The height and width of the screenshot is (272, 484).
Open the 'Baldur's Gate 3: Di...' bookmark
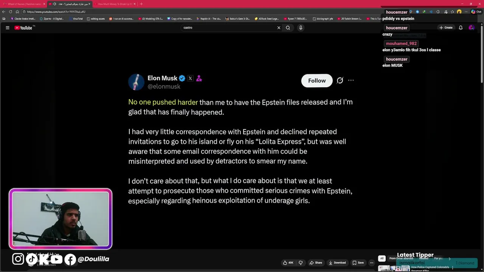pyautogui.click(x=238, y=19)
